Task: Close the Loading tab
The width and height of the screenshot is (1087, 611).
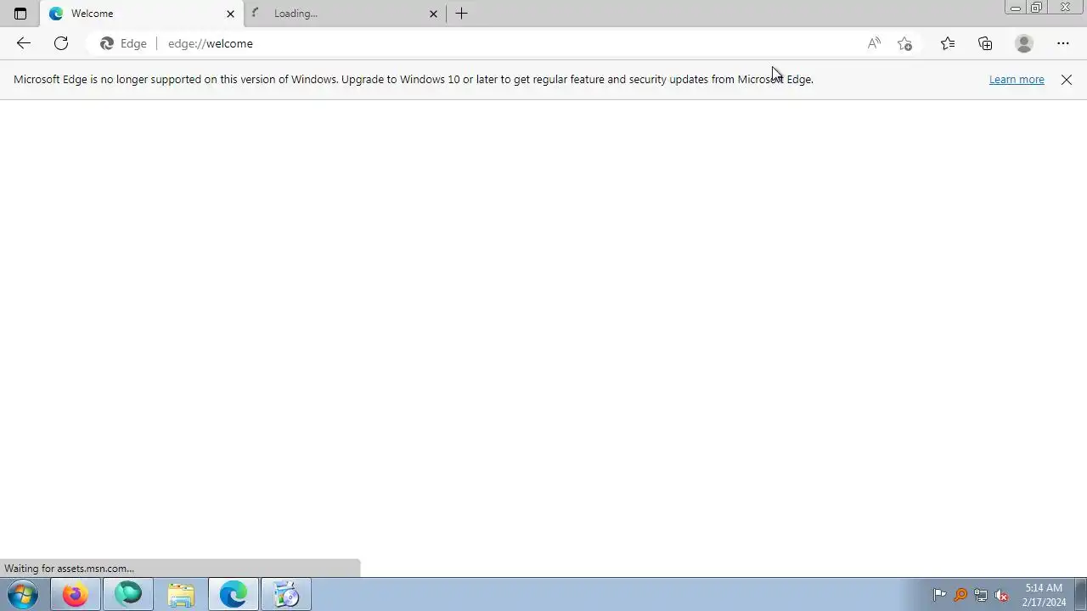Action: point(433,14)
